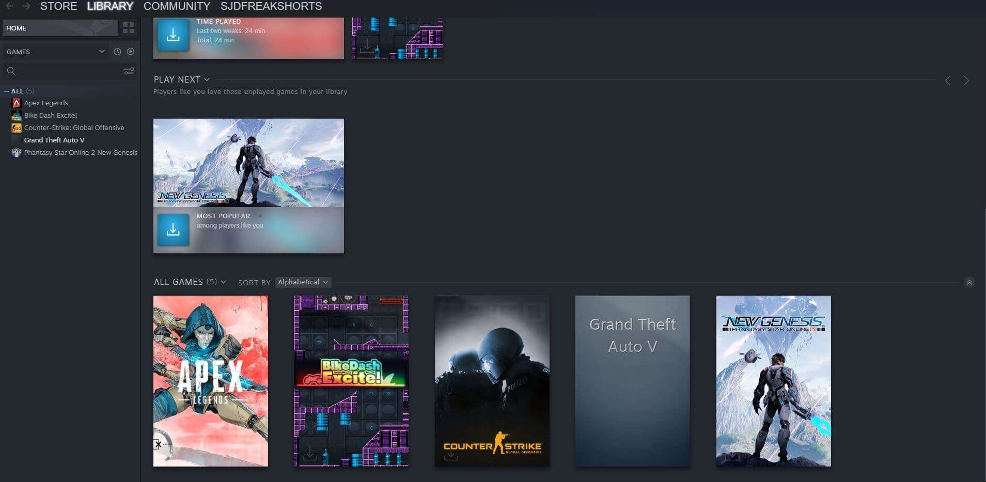Click the "among players like you" text

[x=230, y=226]
